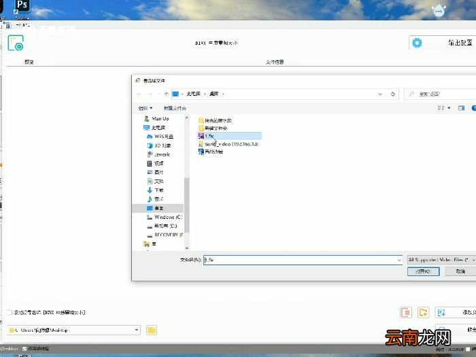Viewport: 476px width, 357px height.
Task: Click the gear icon beside 输出配置
Action: 417,43
